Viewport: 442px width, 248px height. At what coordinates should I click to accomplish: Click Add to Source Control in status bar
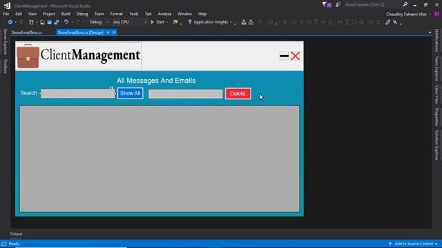[414, 244]
